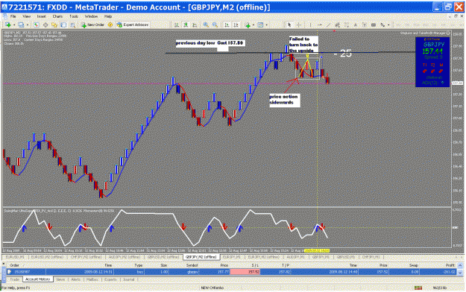Click the Zoom In magnifier icon

(206, 25)
